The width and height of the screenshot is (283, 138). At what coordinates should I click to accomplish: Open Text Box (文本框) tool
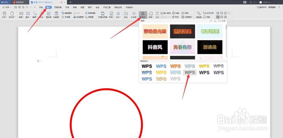tap(134, 15)
